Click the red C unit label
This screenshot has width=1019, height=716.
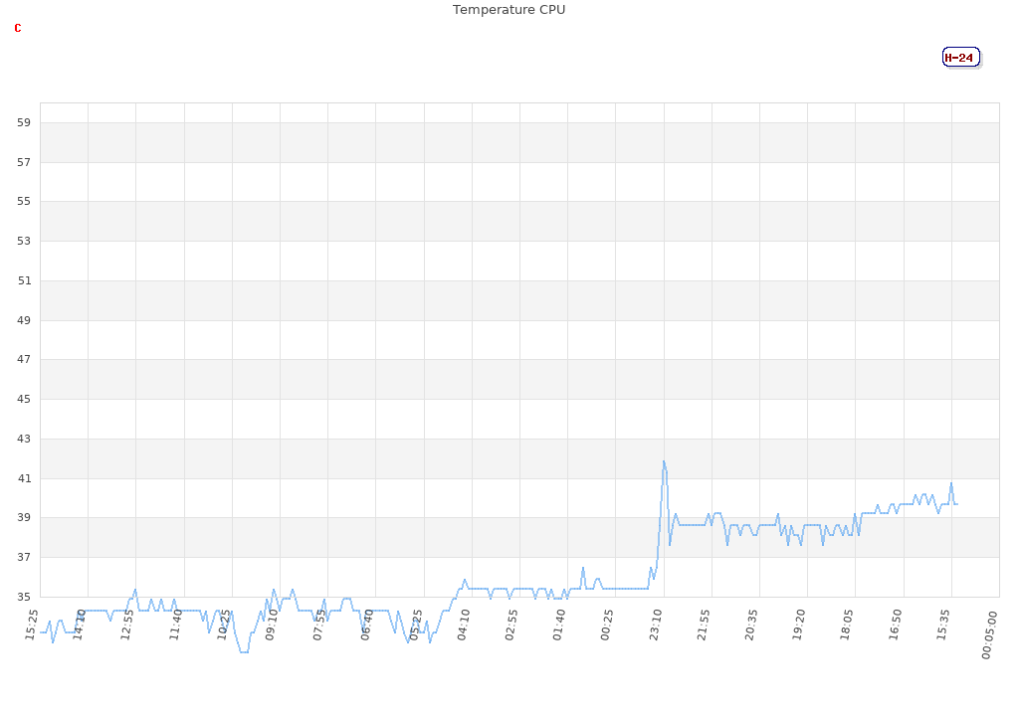[18, 28]
